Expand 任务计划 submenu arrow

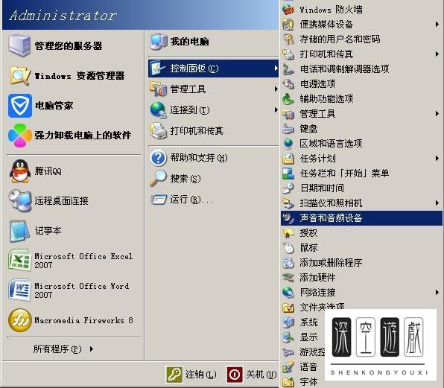pyautogui.click(x=437, y=159)
